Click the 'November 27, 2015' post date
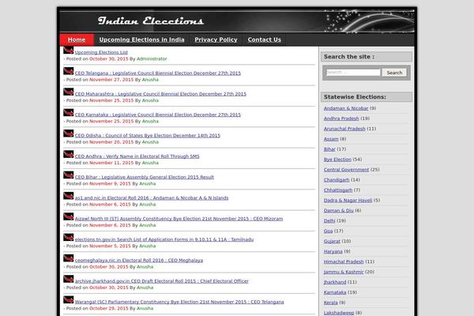 coord(111,80)
